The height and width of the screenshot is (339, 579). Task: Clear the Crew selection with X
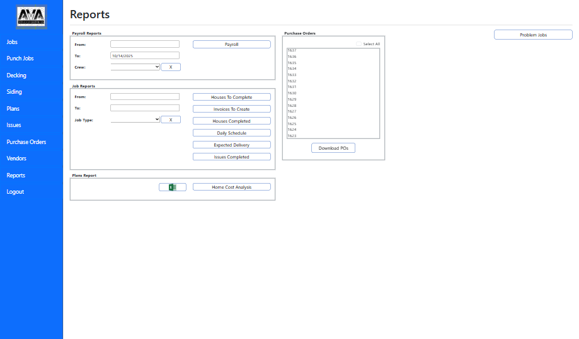pyautogui.click(x=171, y=67)
